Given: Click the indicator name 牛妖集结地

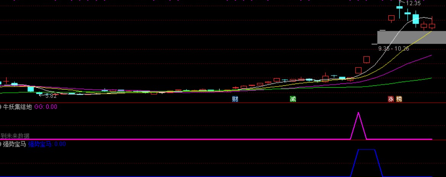Looking at the screenshot, I should (x=17, y=107).
